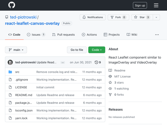Click ted-piotrowski's avatar in commit bar
Viewport: 167px width, 125px height.
pos(10,62)
